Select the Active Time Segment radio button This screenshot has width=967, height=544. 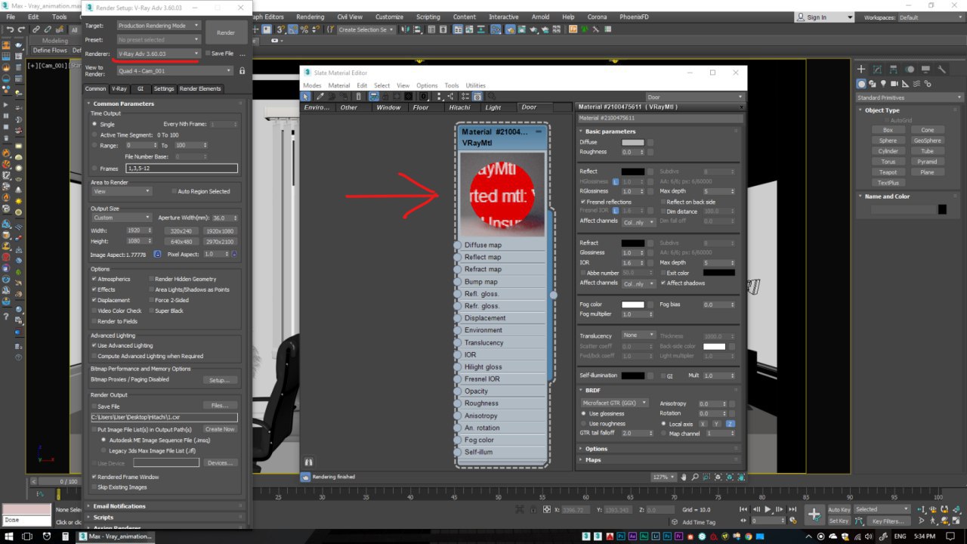coord(94,134)
